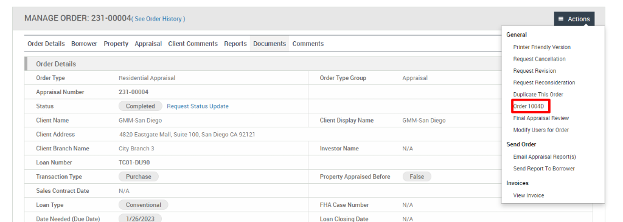
Task: Select appraisal number 231-00004 value
Action: pyautogui.click(x=133, y=92)
